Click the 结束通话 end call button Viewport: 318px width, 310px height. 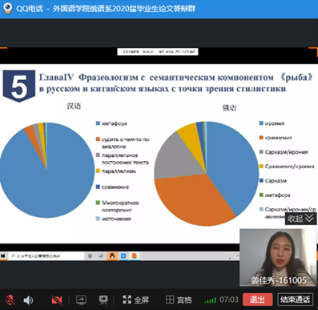point(295,300)
